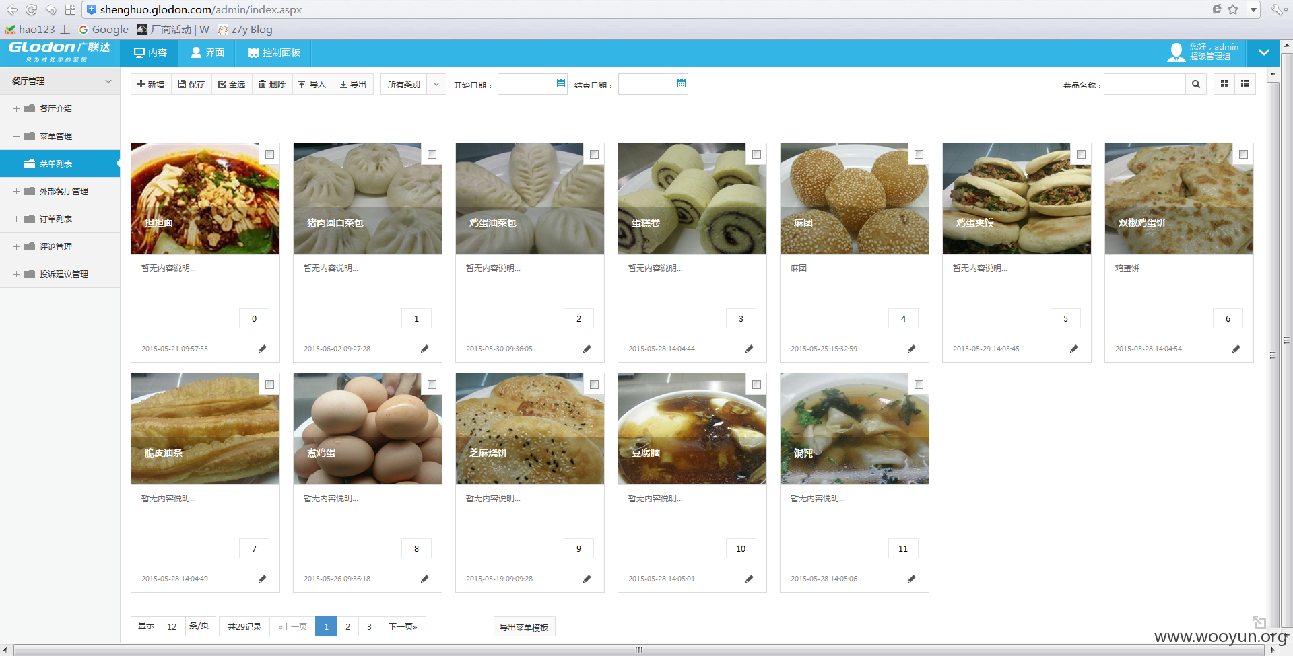Edit the 麻团 item with pencil icon
Screen dimensions: 1293x656
point(912,349)
